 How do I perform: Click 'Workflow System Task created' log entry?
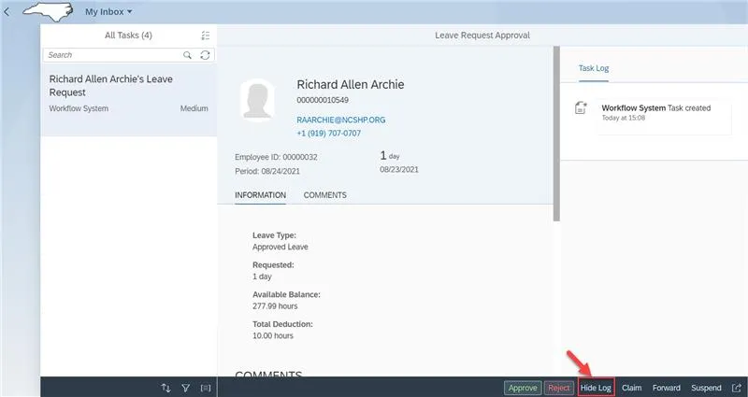656,108
